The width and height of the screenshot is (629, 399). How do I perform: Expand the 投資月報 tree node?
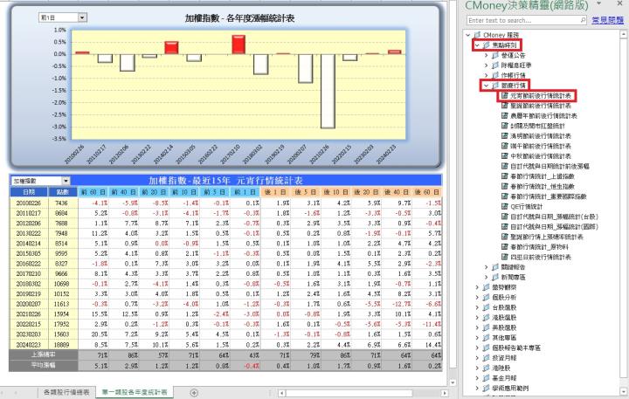477,358
